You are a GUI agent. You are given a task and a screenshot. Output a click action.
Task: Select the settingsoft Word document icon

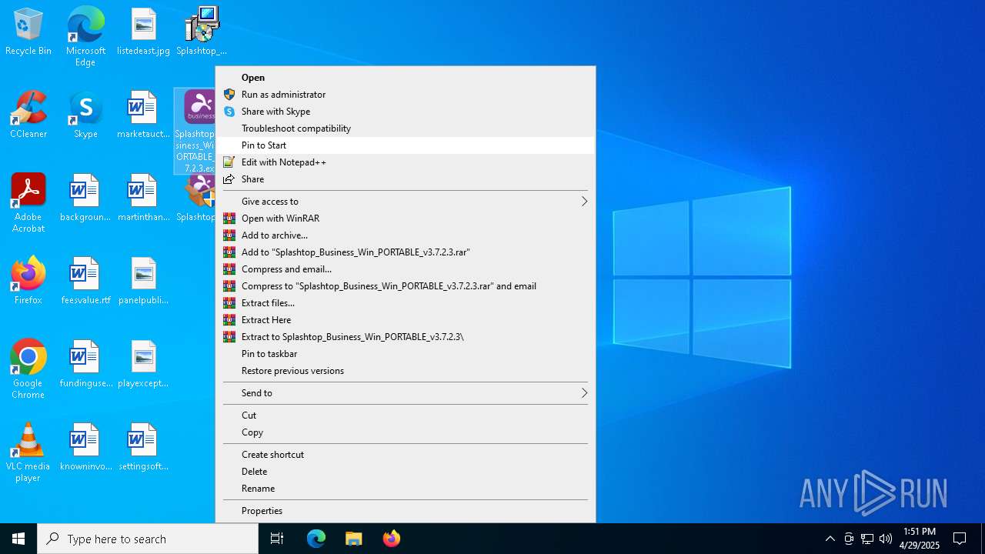[x=143, y=448]
